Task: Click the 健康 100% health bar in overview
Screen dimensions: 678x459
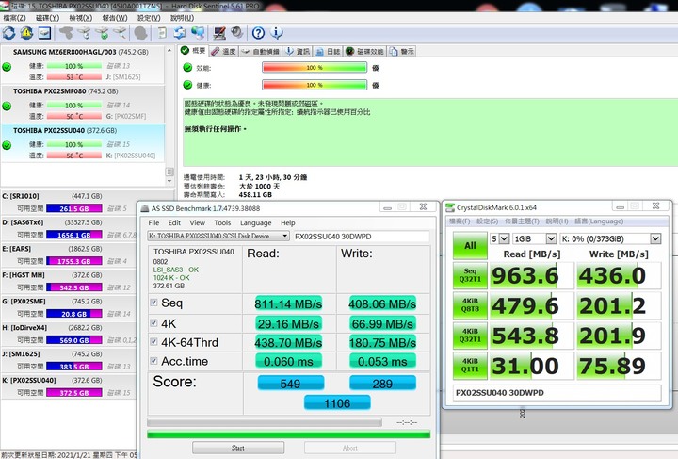Action: coord(315,85)
